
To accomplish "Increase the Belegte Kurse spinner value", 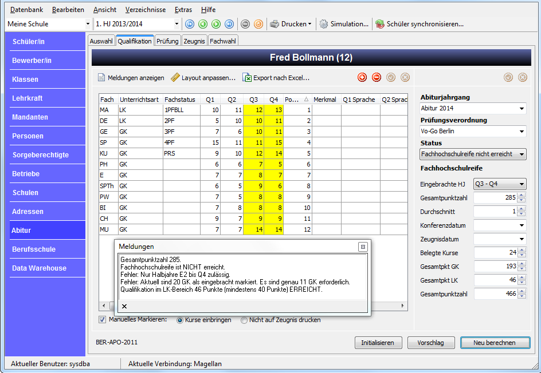I will [x=522, y=251].
